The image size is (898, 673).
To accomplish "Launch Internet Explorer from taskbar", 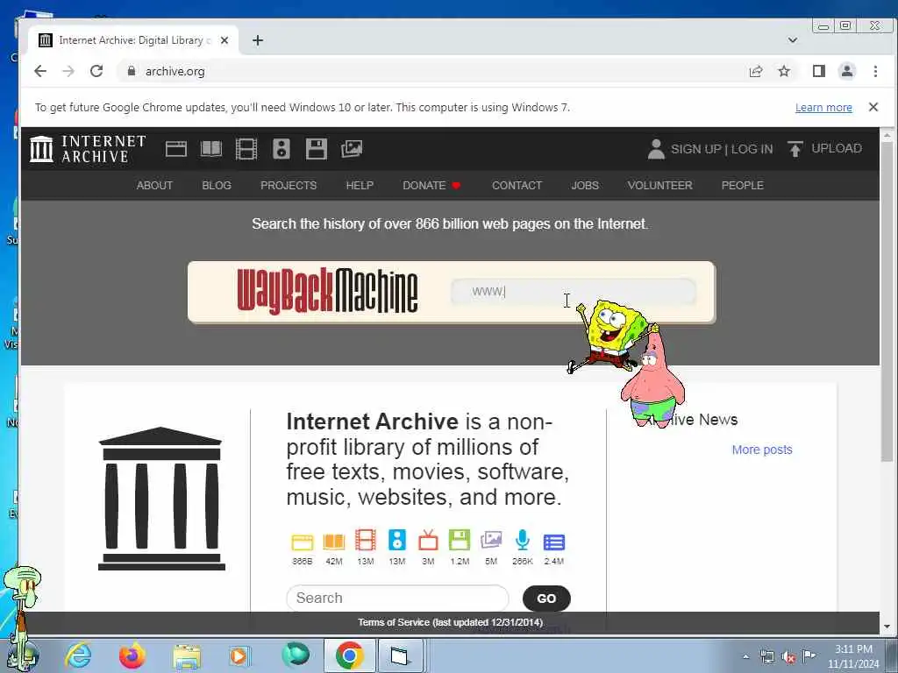I will click(x=78, y=655).
